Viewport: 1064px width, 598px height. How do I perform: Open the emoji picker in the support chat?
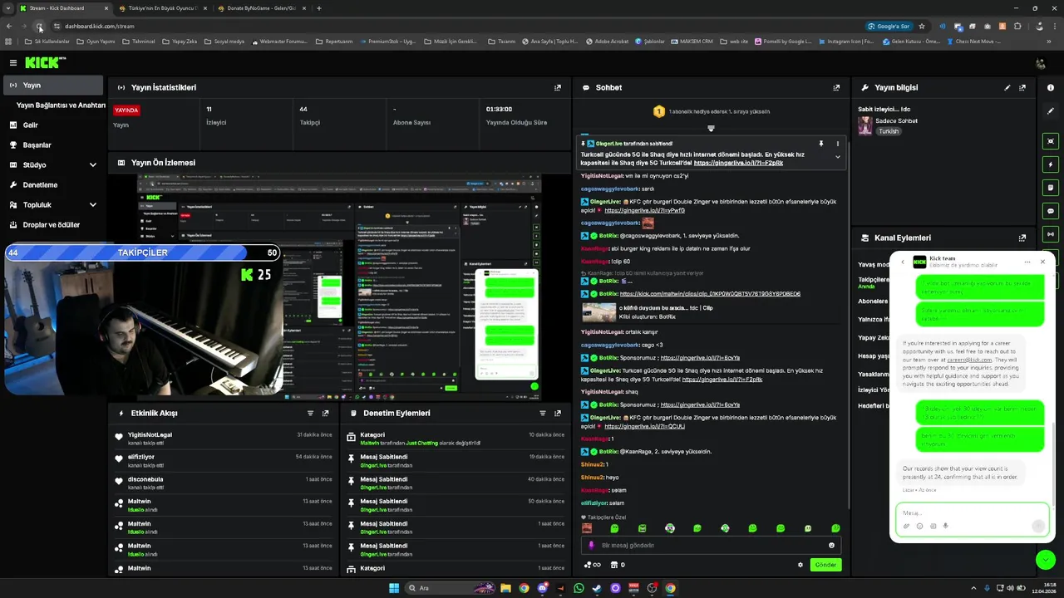(919, 526)
